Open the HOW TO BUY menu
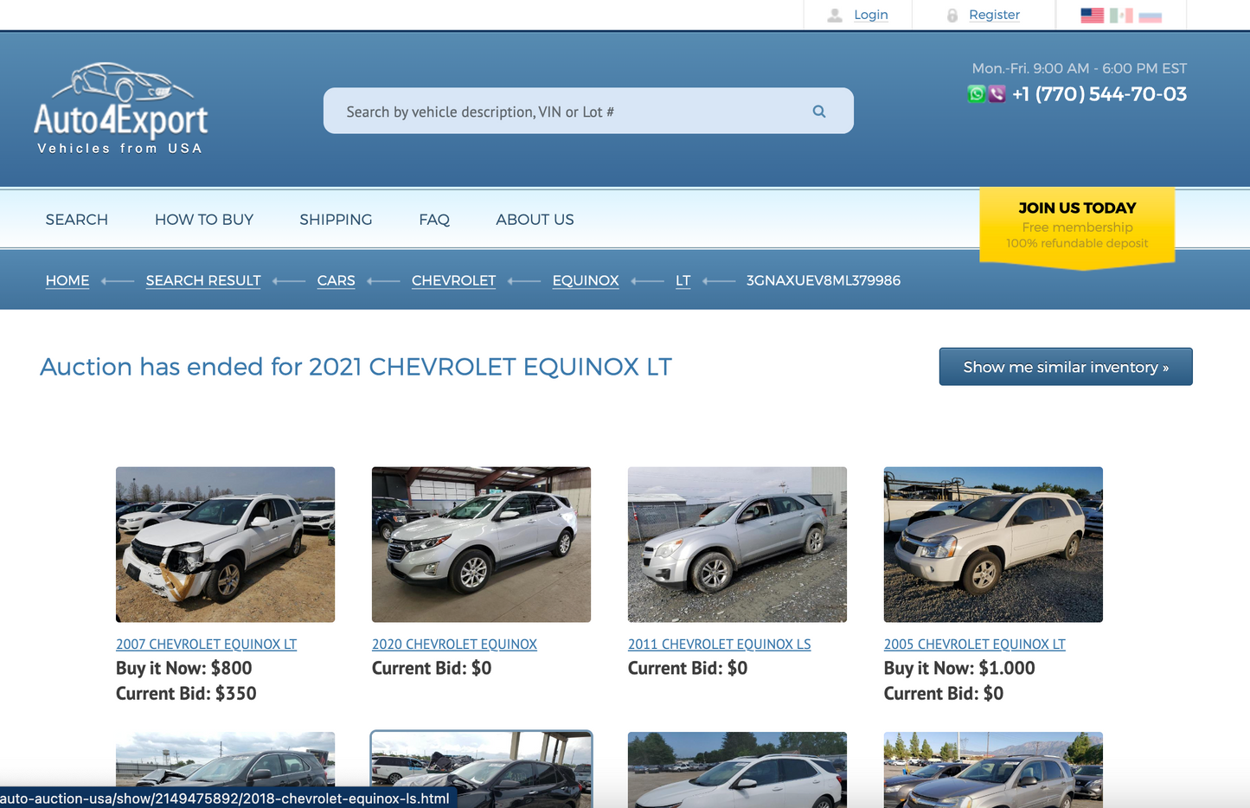 204,220
